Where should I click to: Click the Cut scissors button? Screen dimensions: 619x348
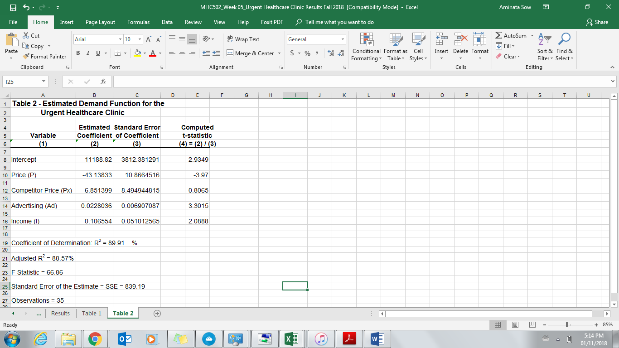coord(31,36)
